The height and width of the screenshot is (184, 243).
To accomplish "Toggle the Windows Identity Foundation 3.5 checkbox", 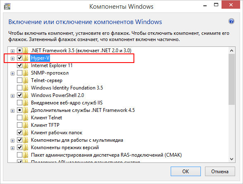I will coord(19,88).
